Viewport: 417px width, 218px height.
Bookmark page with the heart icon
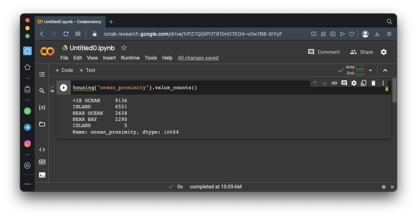[352, 34]
